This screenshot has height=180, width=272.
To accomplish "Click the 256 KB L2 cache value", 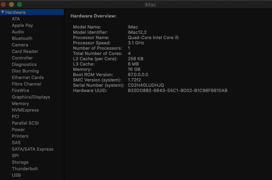I will tap(136, 59).
